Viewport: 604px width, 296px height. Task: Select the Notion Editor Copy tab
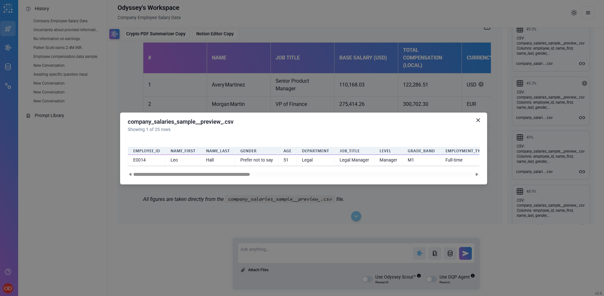coord(215,34)
